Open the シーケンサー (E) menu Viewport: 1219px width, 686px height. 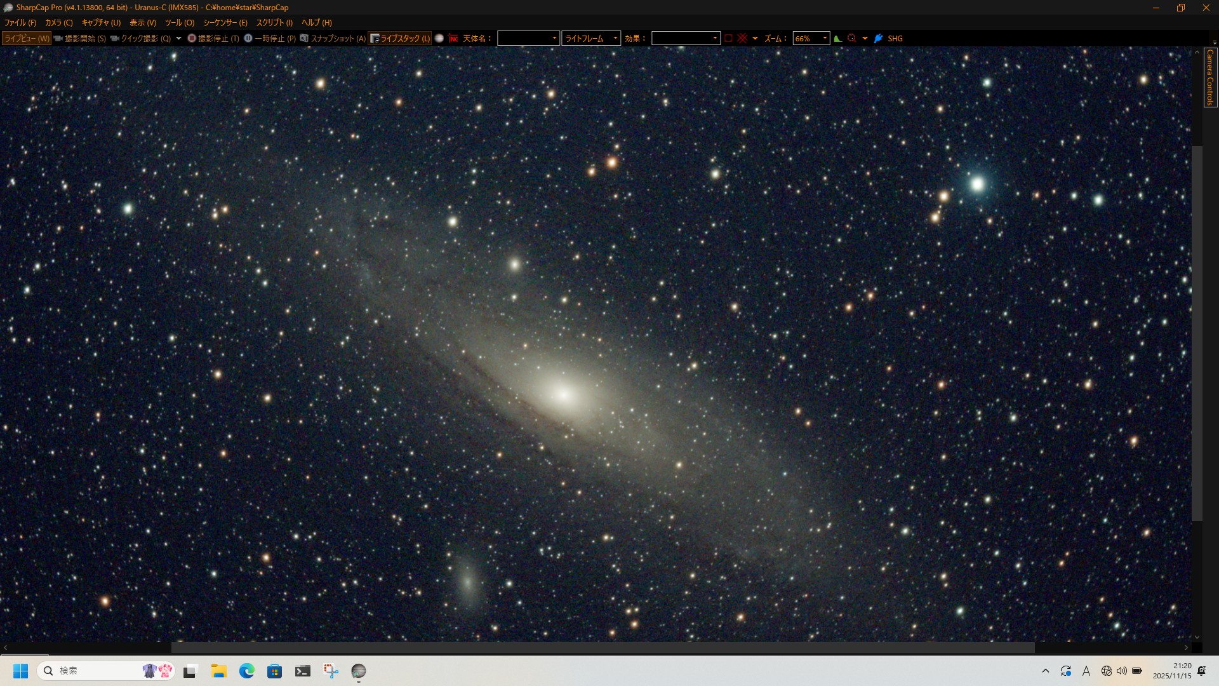[x=225, y=22]
